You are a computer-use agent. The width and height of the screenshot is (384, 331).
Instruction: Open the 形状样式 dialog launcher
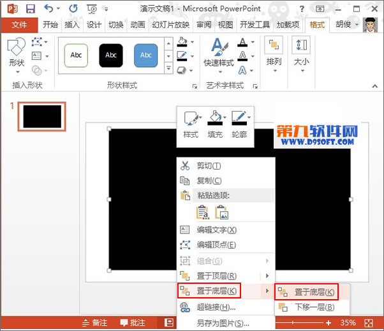pos(195,86)
